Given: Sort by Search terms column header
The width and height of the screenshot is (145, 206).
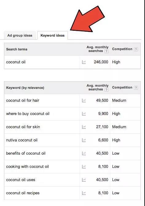Looking at the screenshot, I should click(x=17, y=49).
